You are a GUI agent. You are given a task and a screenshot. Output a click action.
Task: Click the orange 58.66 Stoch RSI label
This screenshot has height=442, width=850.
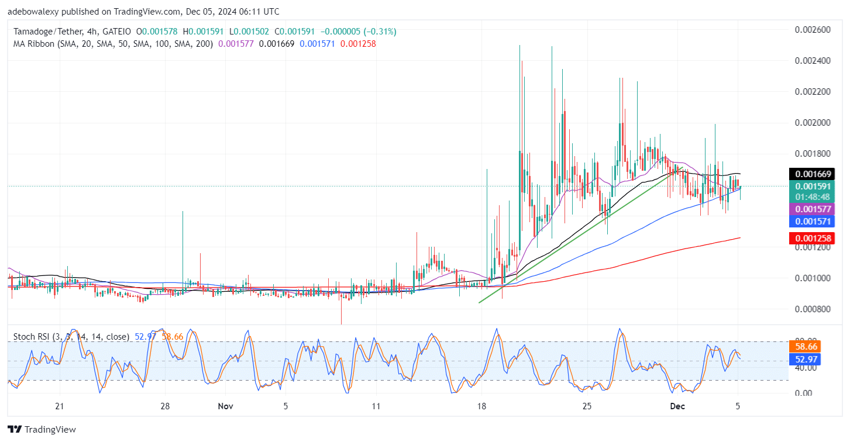tap(804, 346)
